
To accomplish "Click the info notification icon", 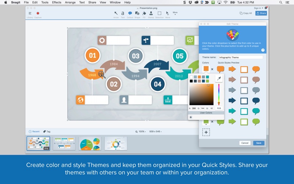I will point(266,8).
